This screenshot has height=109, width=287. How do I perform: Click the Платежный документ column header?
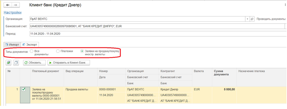pyautogui.click(x=47, y=77)
